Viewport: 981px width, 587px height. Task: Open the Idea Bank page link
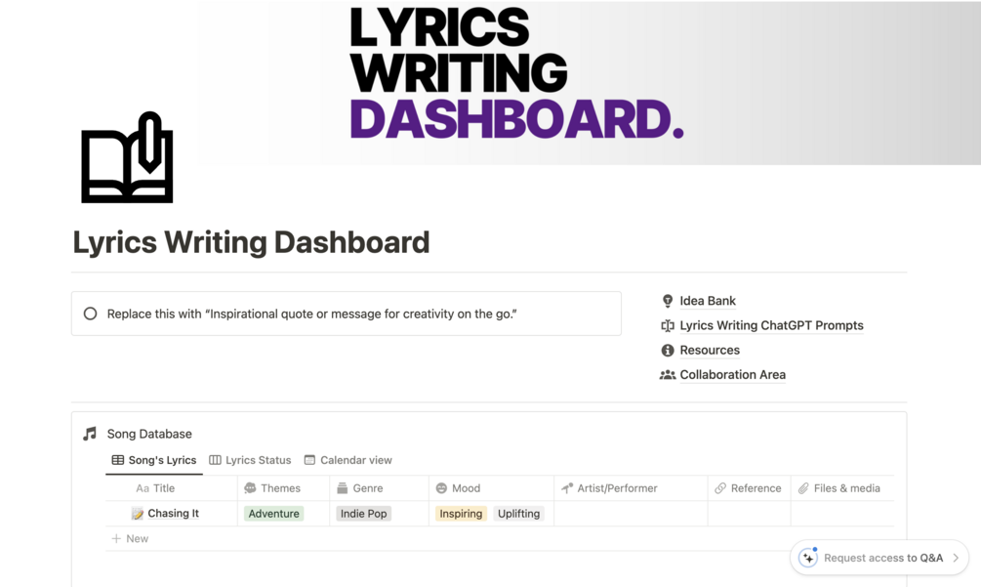[708, 301]
